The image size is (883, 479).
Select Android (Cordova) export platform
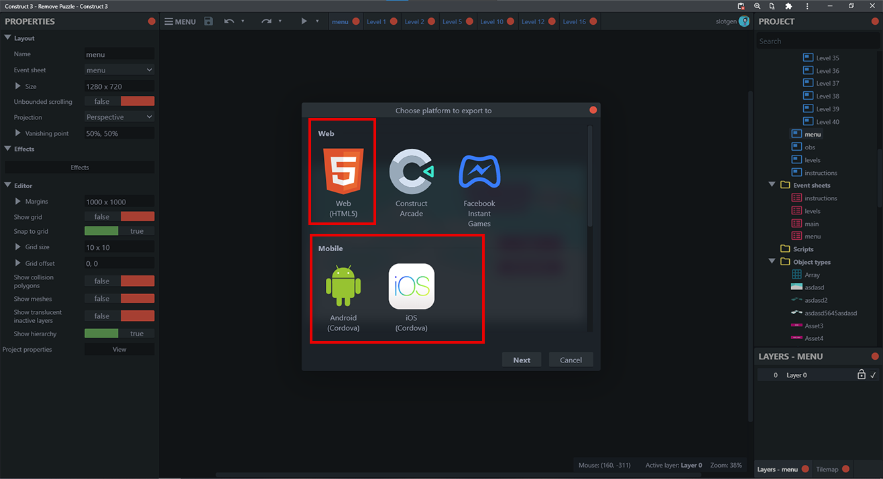coord(343,298)
